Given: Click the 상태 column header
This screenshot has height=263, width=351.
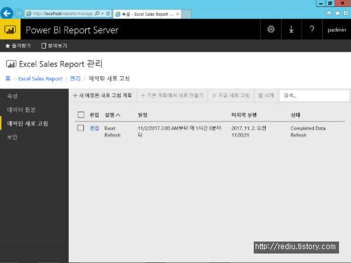Looking at the screenshot, I should [x=295, y=115].
